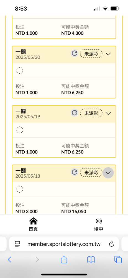This screenshot has width=128, height=278.
Task: Expand the 2025/05/19 bet details
Action: pos(108,113)
